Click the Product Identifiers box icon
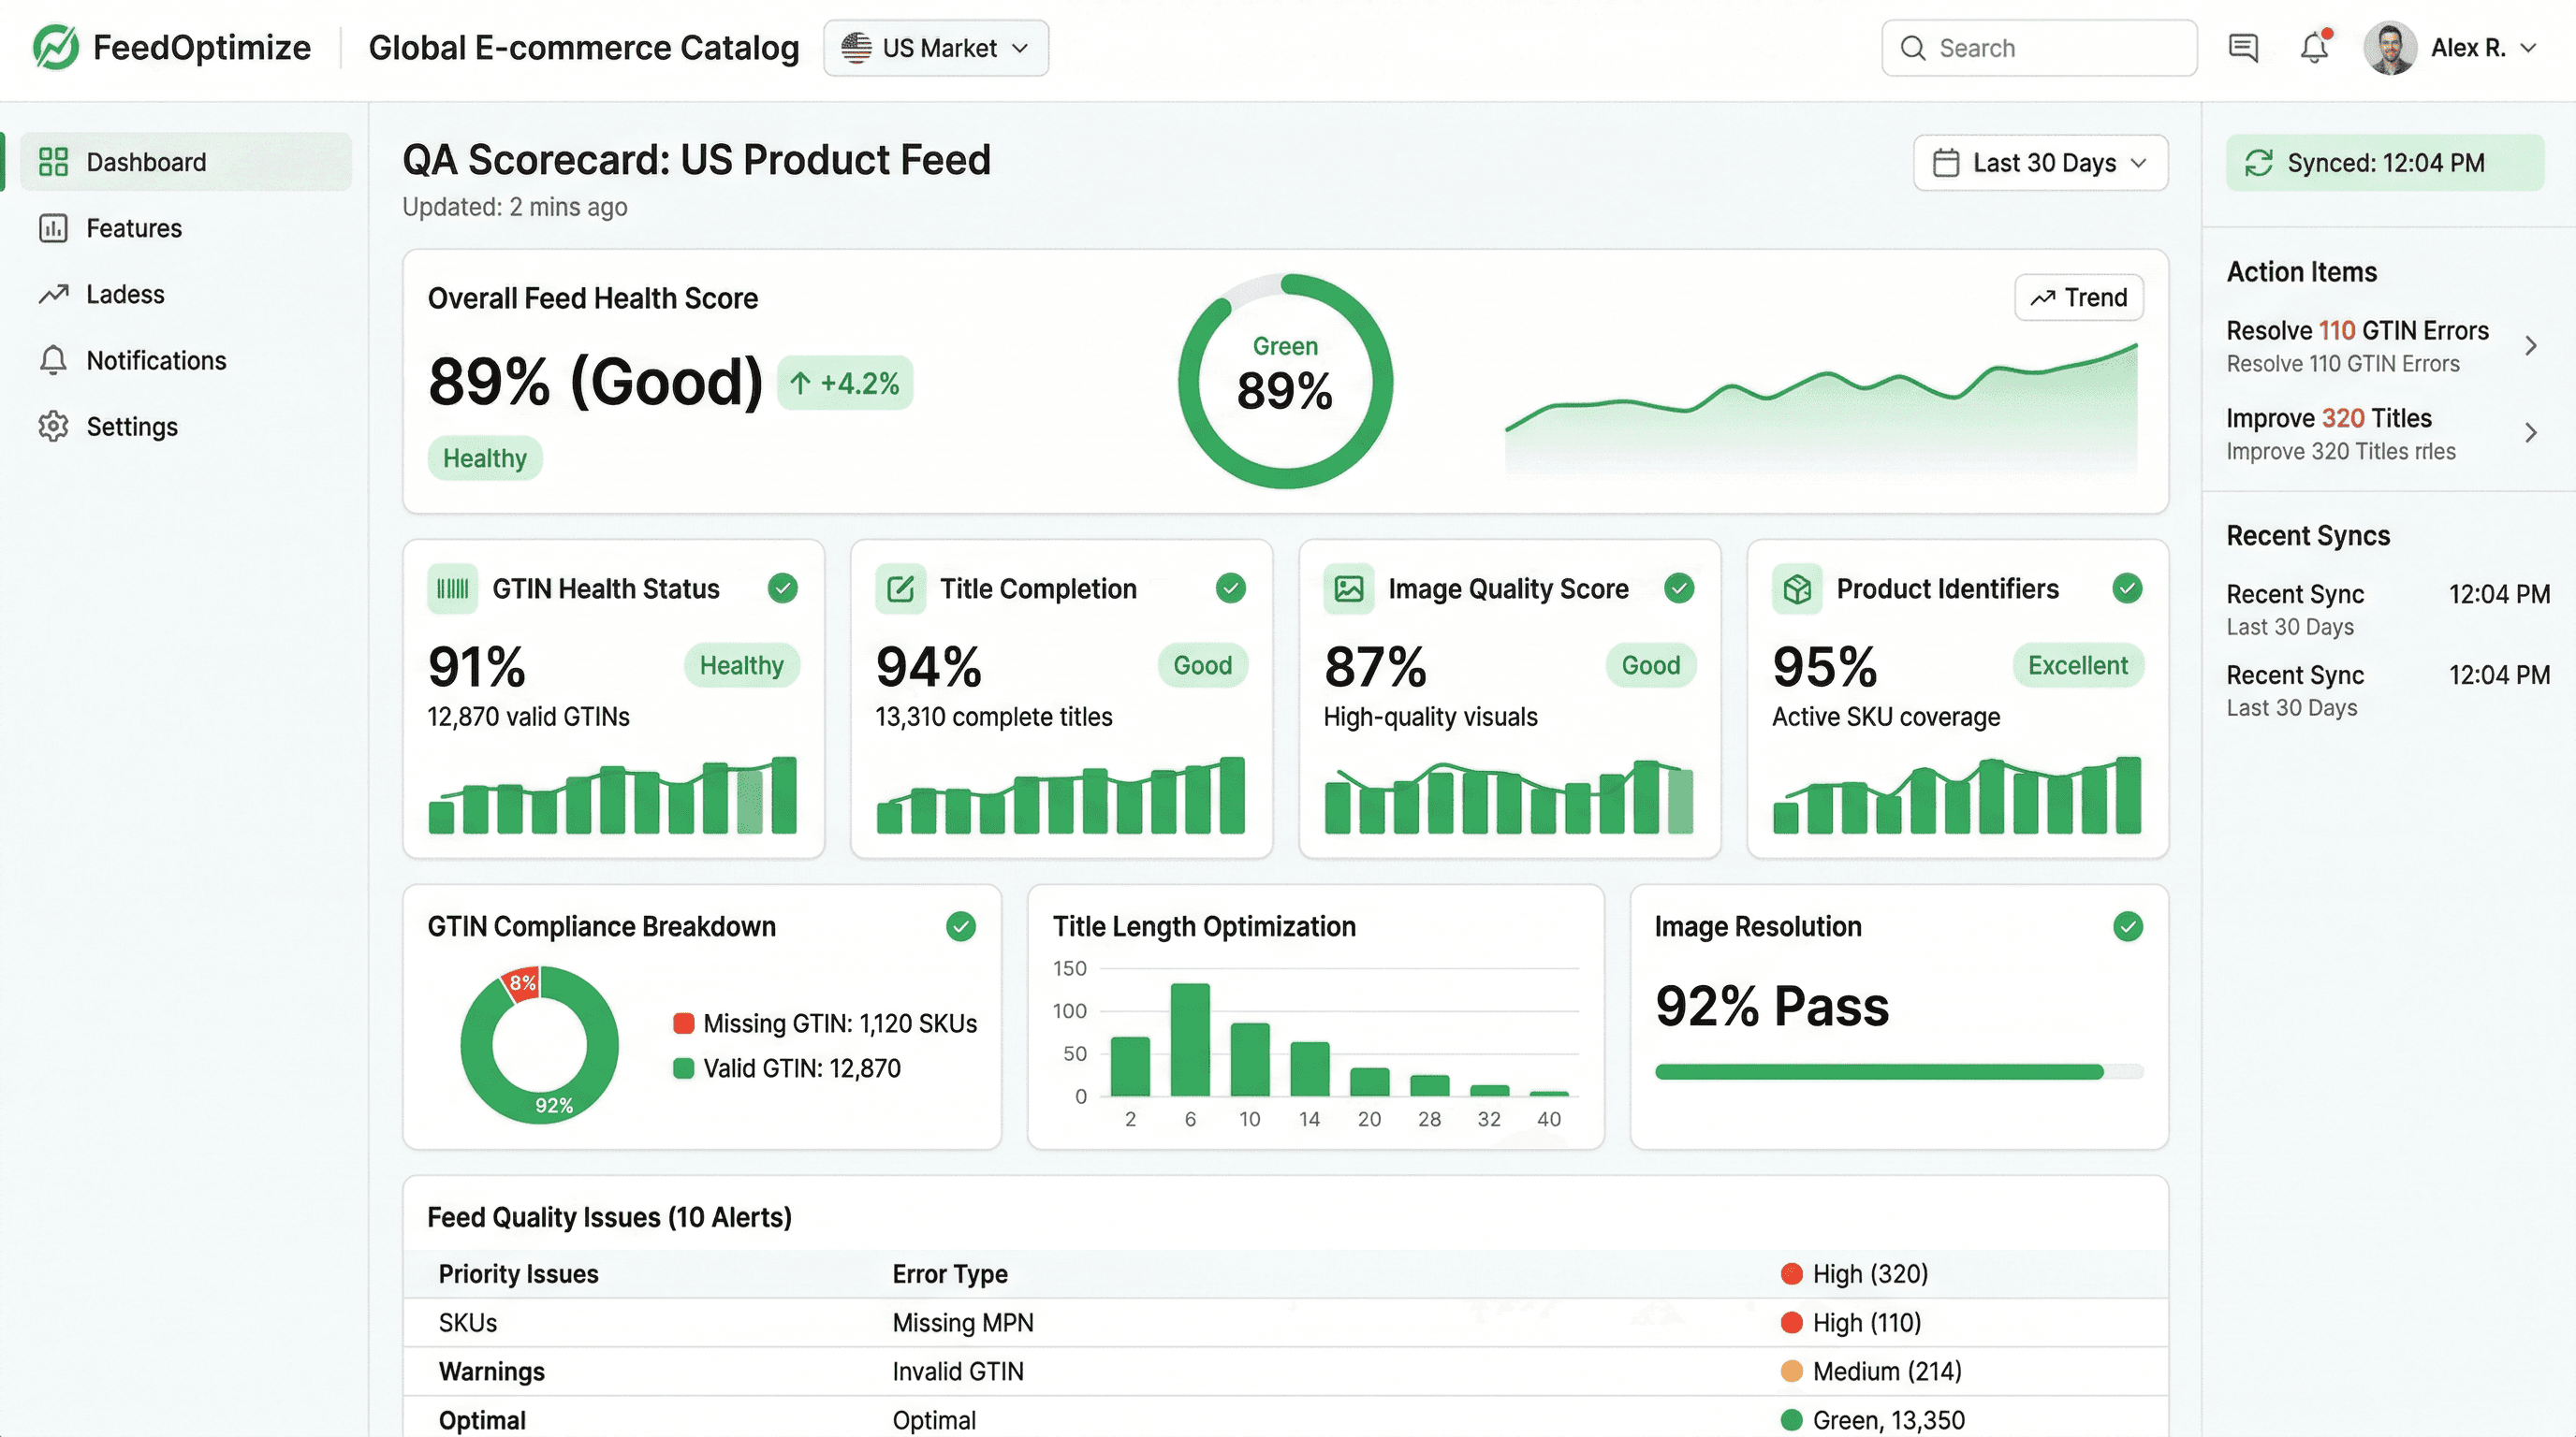Screen dimensions: 2576x1437 (x=1797, y=588)
